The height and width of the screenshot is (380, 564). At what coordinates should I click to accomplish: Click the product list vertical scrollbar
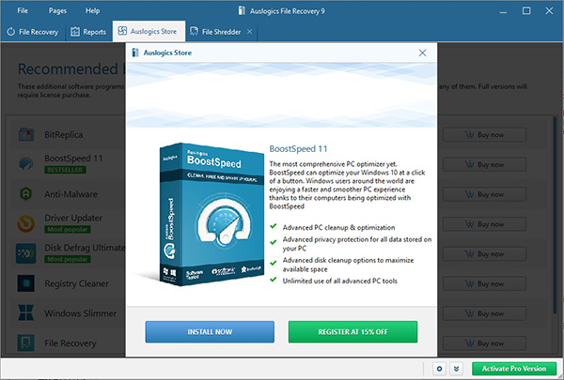click(555, 216)
